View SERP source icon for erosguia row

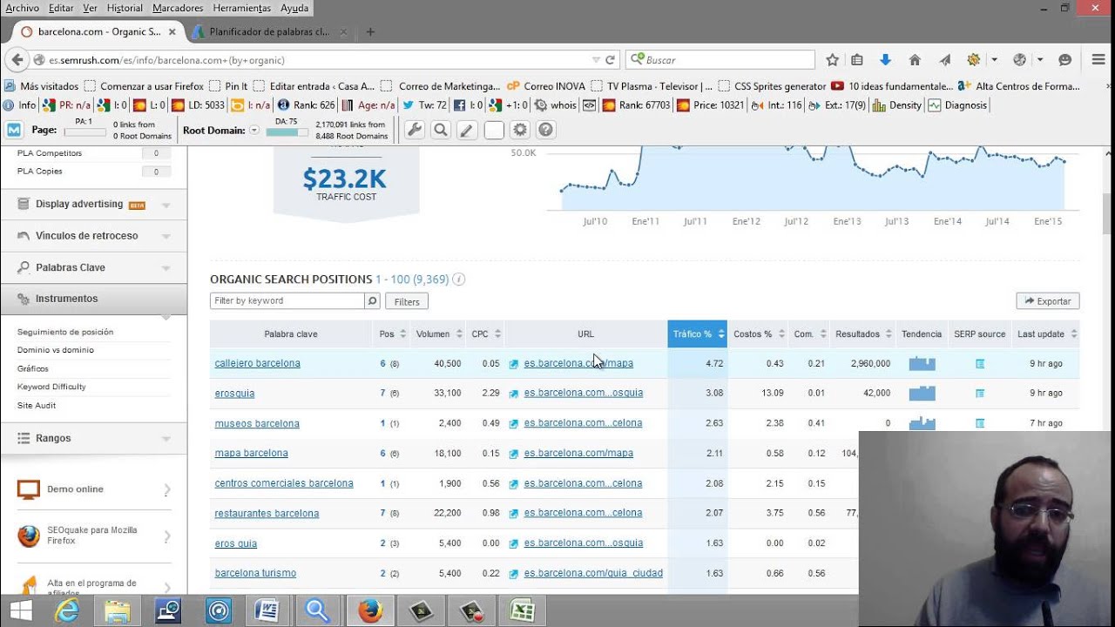[x=980, y=394]
